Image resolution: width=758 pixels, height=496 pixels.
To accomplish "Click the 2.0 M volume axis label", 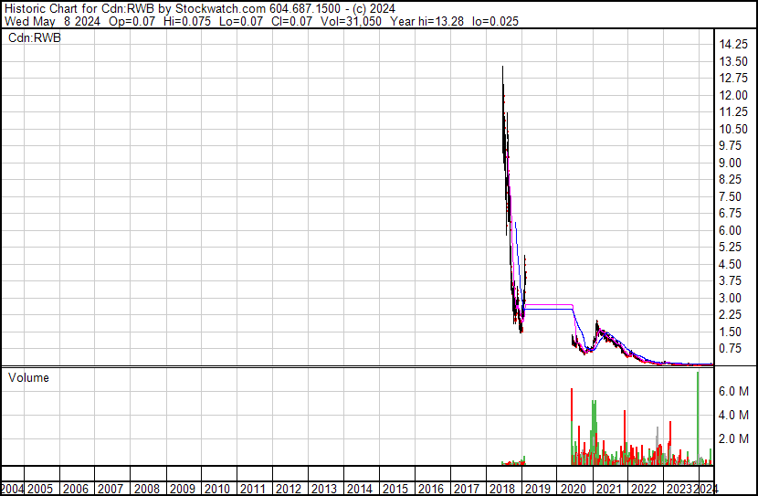I will (733, 438).
